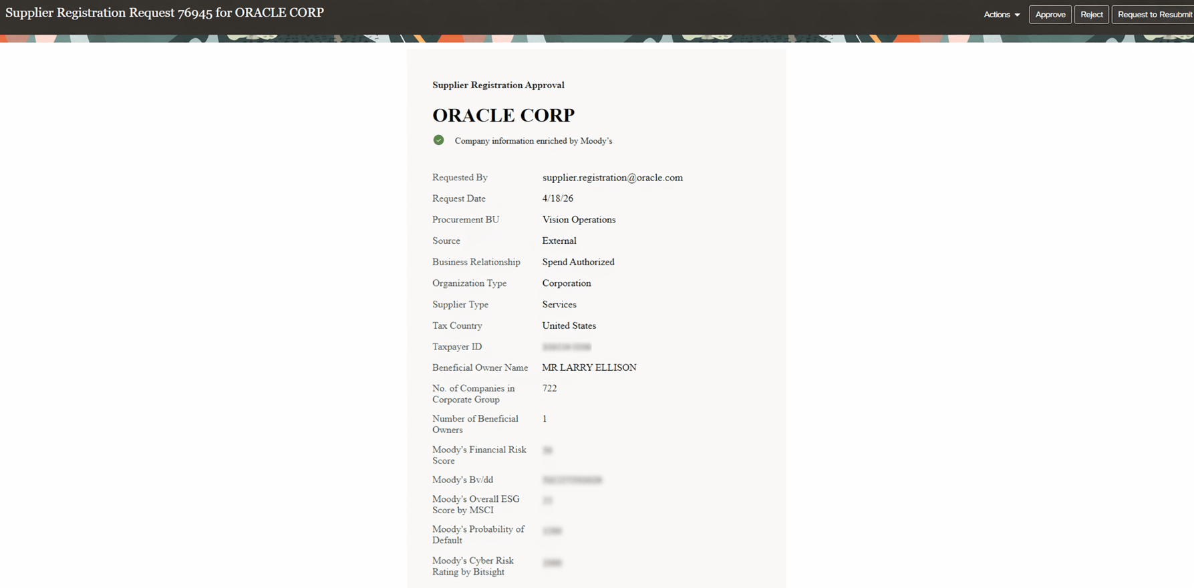Click the supplier.registration@oracle.com email value
Image resolution: width=1194 pixels, height=588 pixels.
(x=613, y=178)
